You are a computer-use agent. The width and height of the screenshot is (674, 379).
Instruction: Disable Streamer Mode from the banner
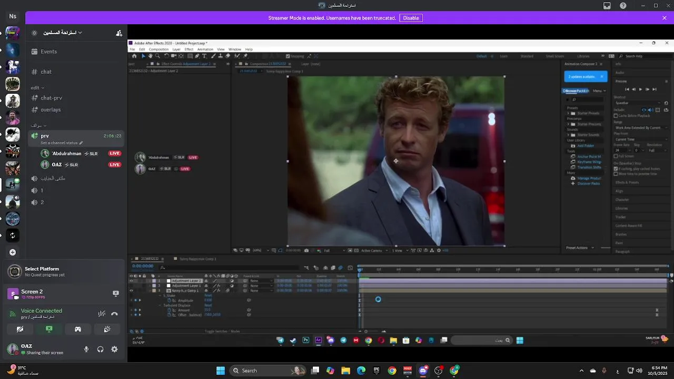tap(411, 18)
